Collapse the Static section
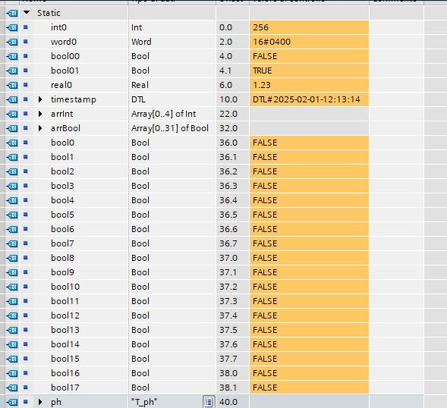Image resolution: width=447 pixels, height=408 pixels. coord(27,12)
